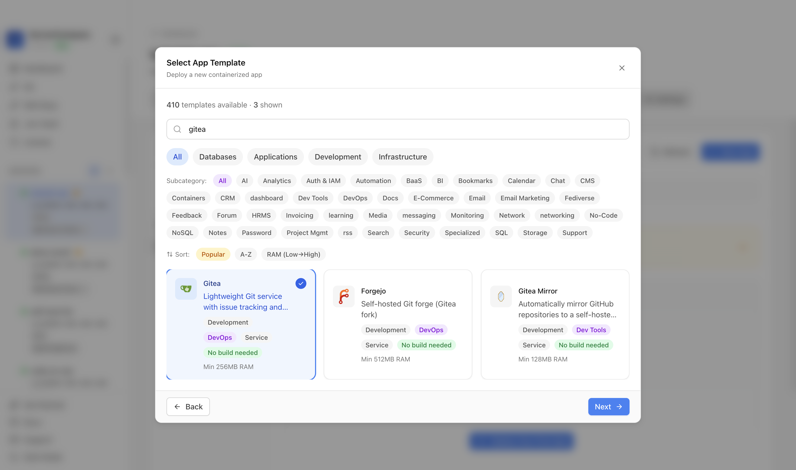Click the search magnifier icon
This screenshot has height=470, width=796.
(x=177, y=129)
